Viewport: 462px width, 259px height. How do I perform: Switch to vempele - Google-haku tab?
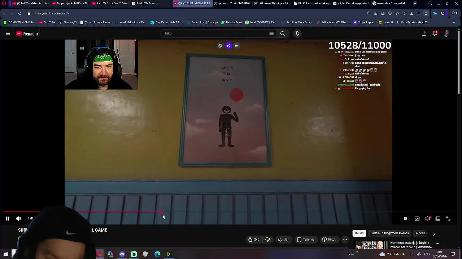tap(389, 3)
